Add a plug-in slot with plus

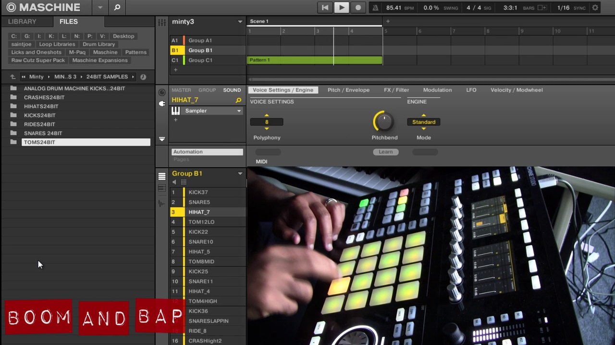tap(175, 120)
